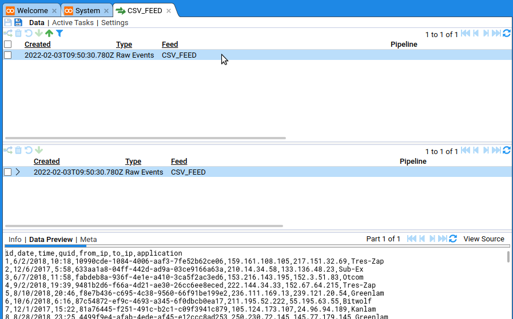Viewport: 513px width, 319px height.
Task: Refresh the lower related streams list
Action: coord(506,151)
